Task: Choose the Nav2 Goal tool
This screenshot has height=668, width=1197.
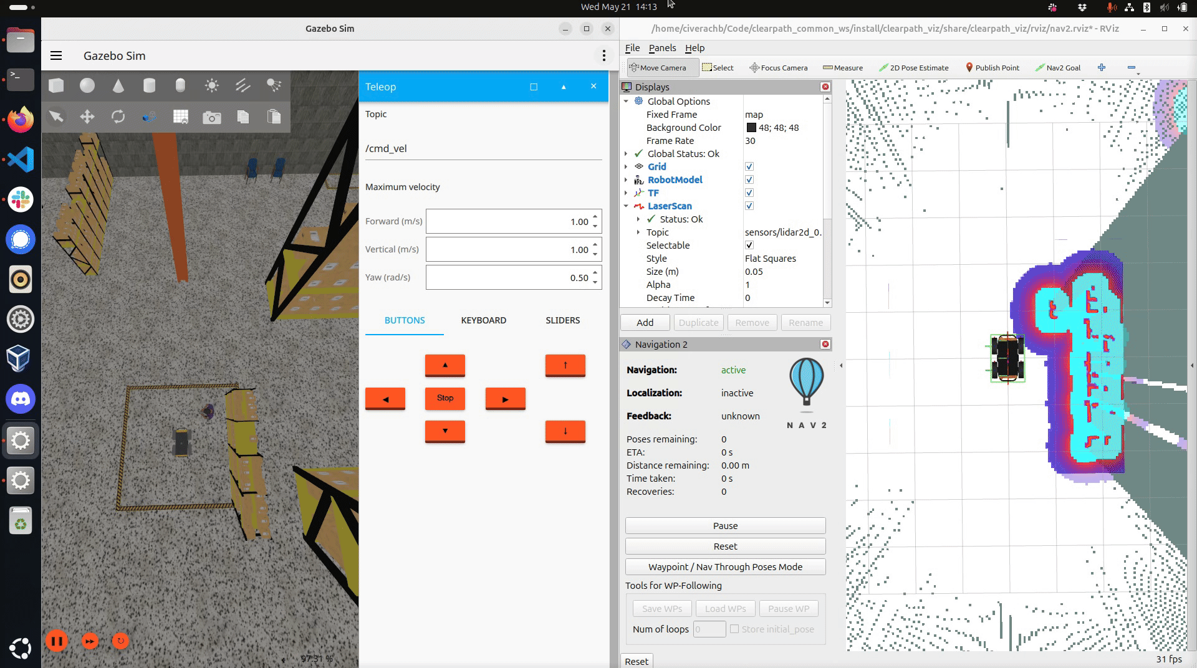Action: (x=1058, y=67)
